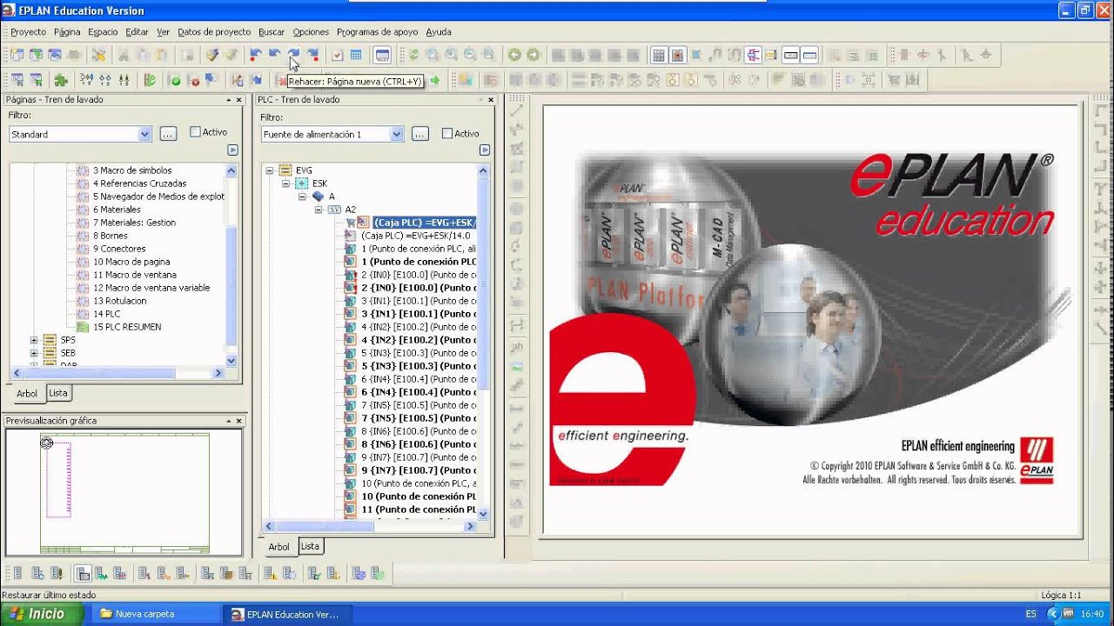The width and height of the screenshot is (1114, 626).
Task: Open the Proyecto menu
Action: (x=29, y=32)
